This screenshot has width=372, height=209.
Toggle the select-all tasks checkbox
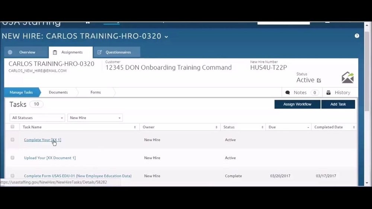pyautogui.click(x=12, y=127)
